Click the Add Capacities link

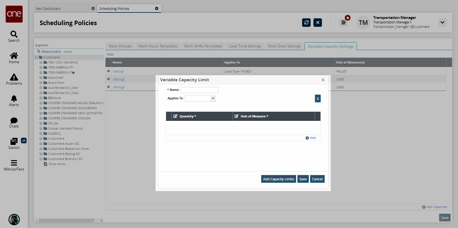(435, 207)
